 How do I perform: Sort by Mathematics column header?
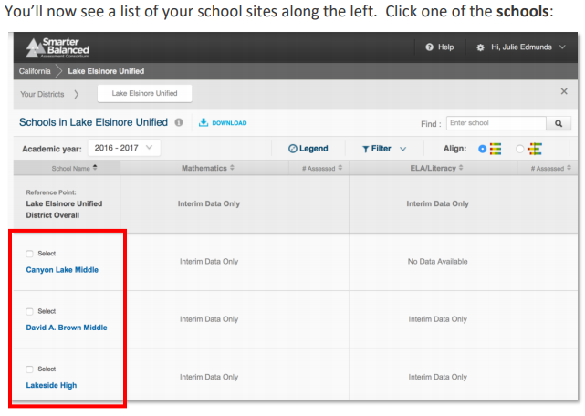click(x=208, y=168)
